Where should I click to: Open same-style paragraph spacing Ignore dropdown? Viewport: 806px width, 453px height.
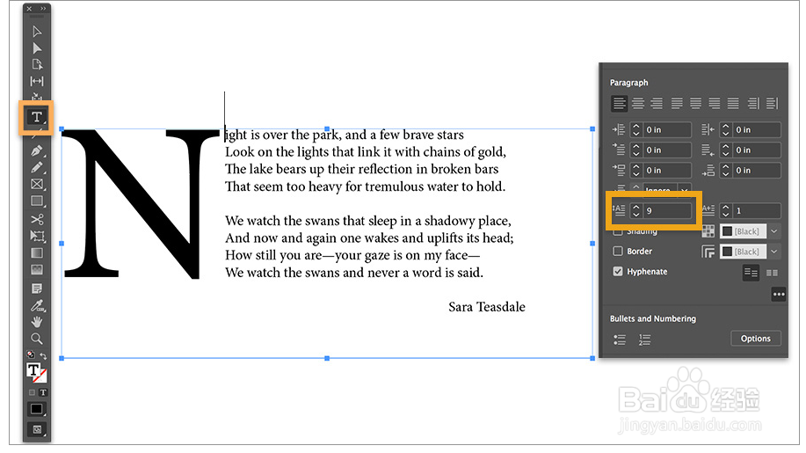(684, 190)
